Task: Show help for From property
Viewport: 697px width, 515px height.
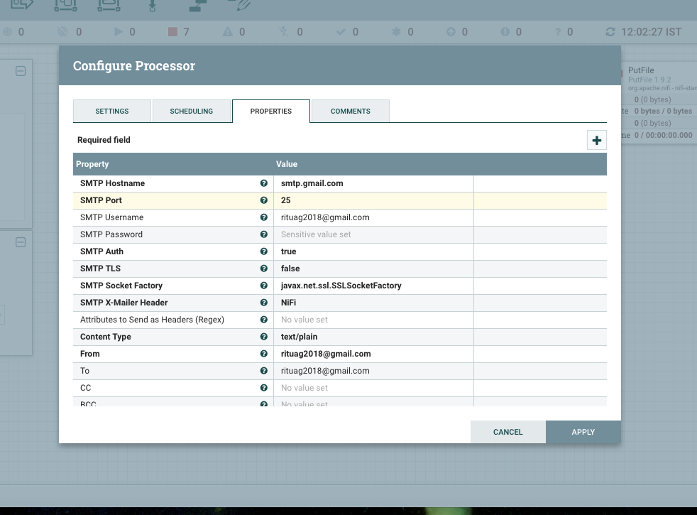Action: coord(263,354)
